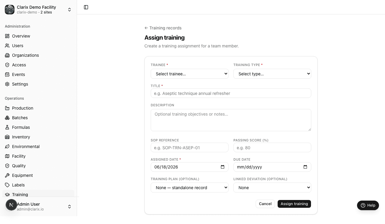Go to Production
The width and height of the screenshot is (385, 224).
(38, 108)
